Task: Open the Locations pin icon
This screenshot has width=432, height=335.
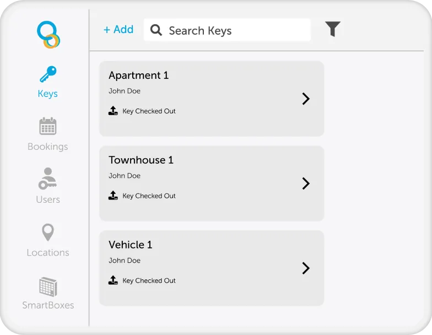Action: click(x=48, y=233)
